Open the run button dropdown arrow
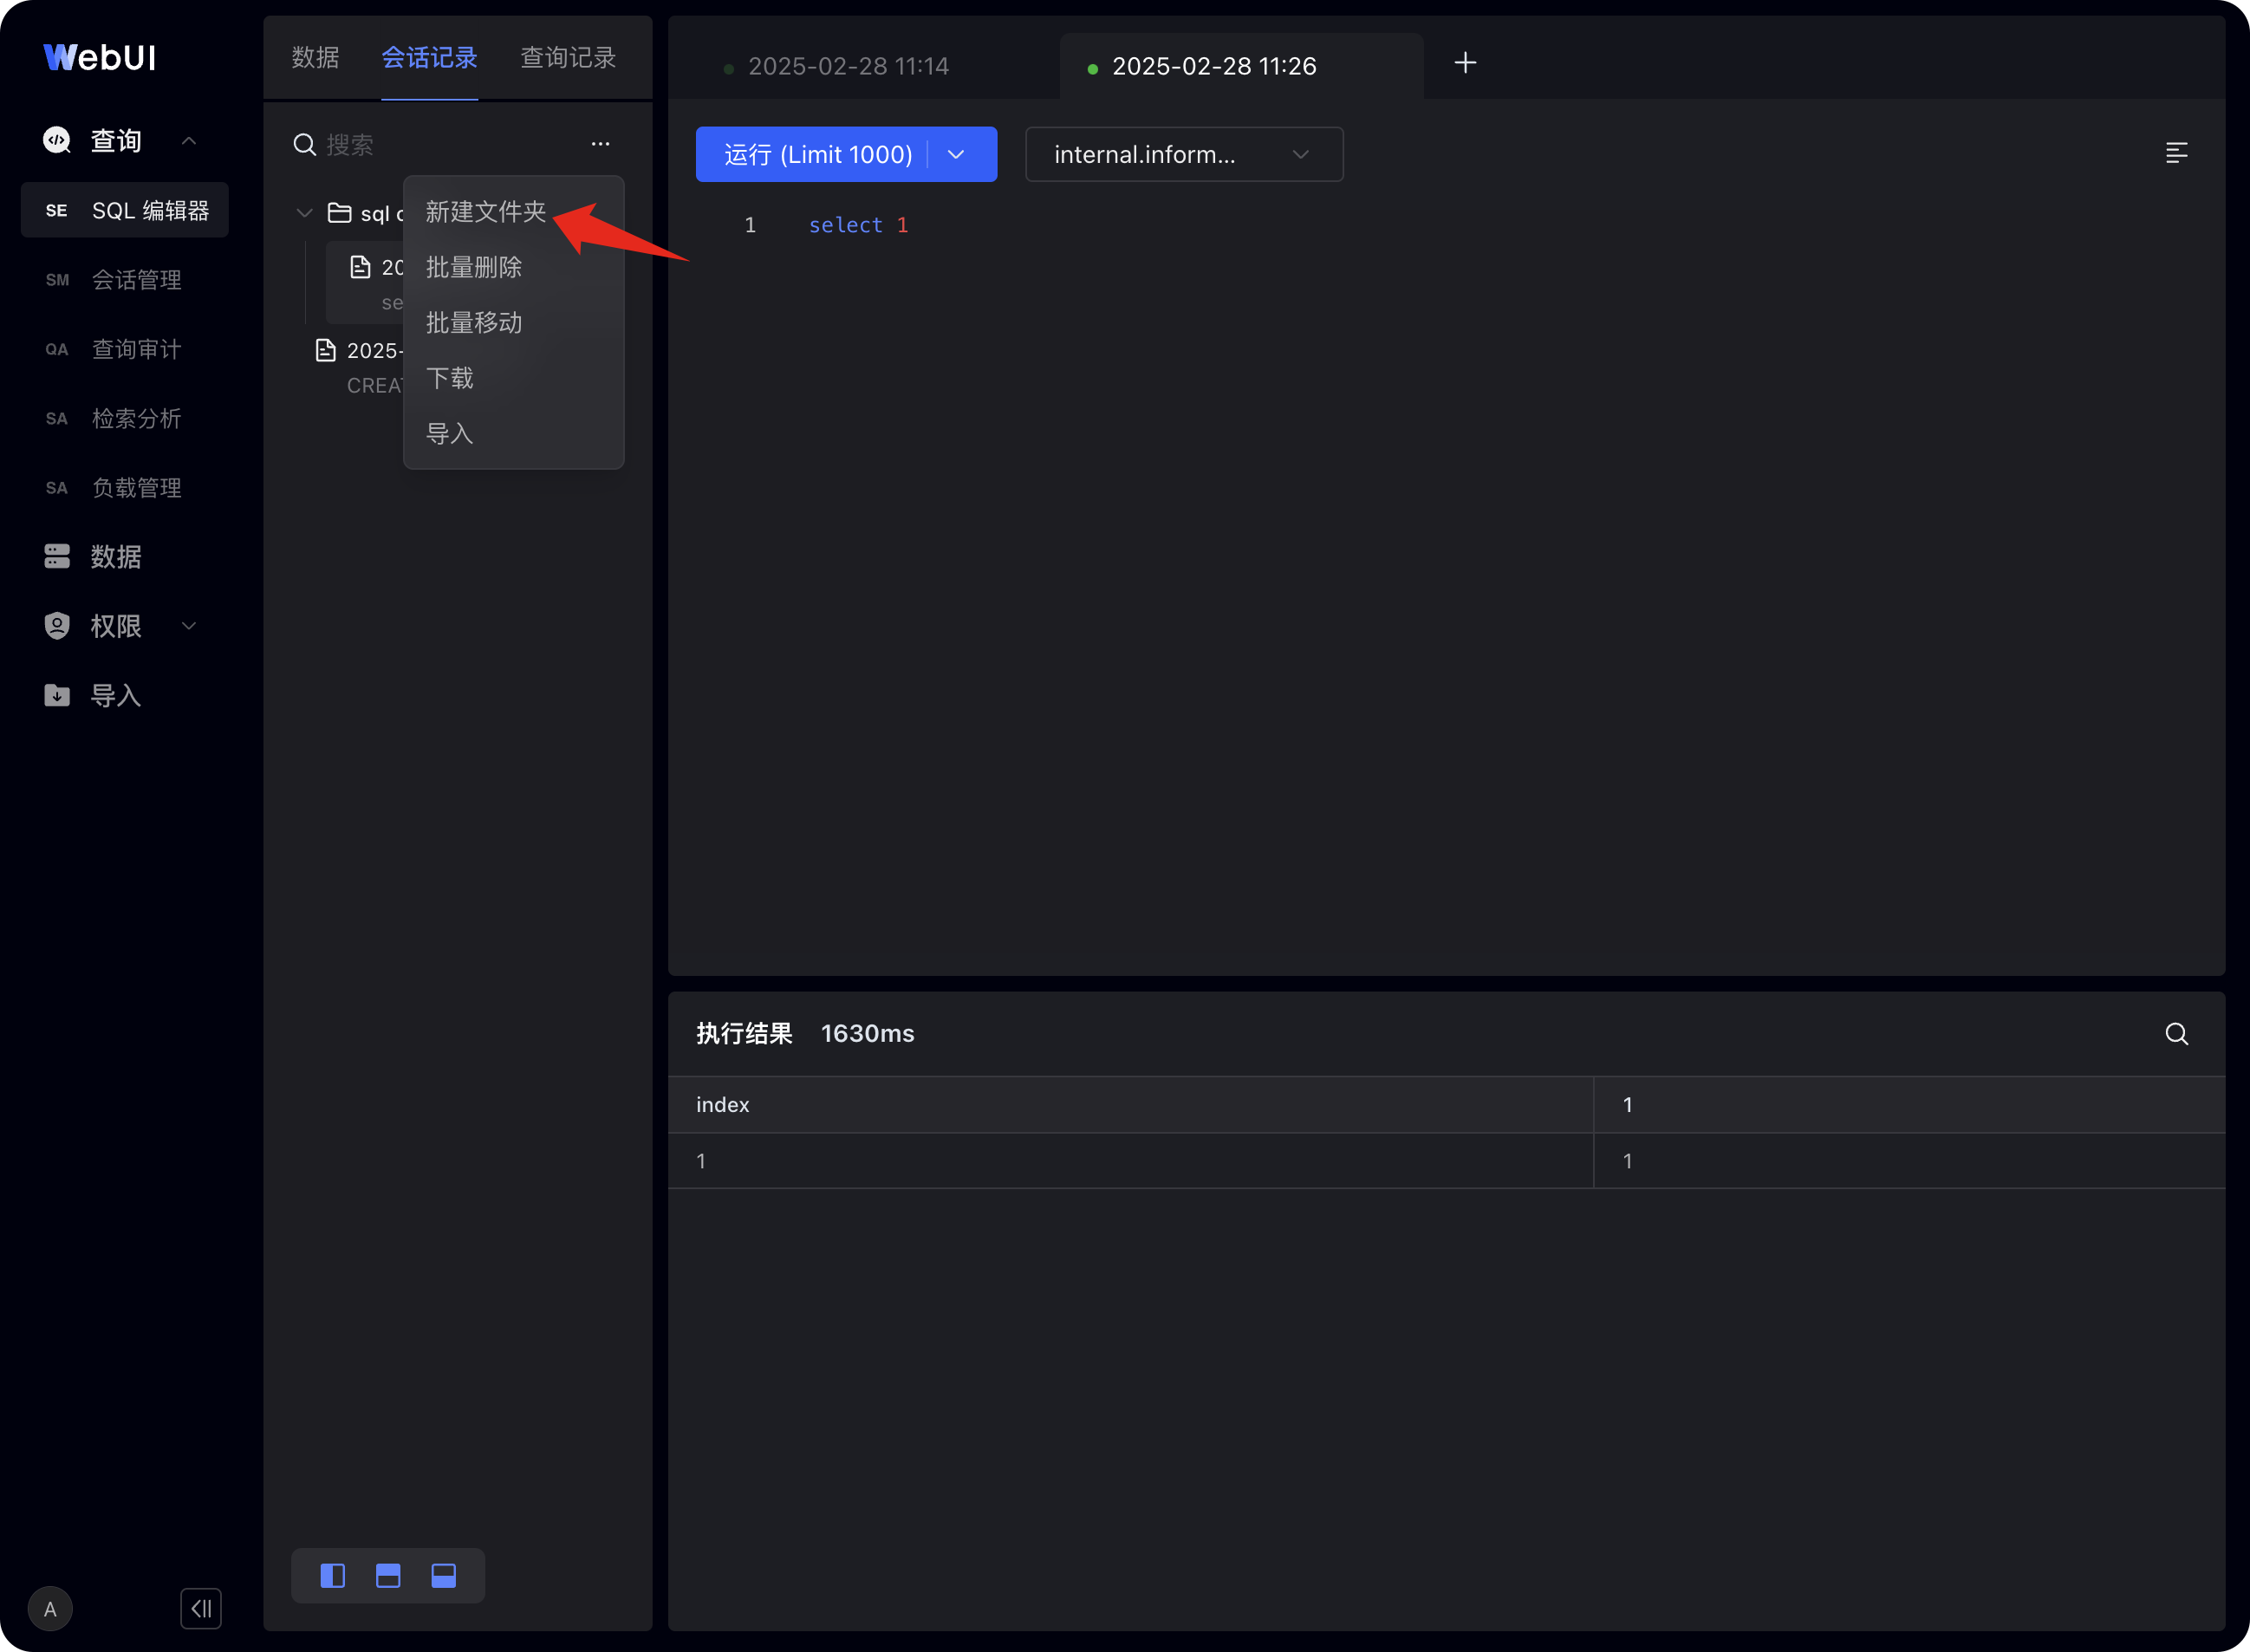The height and width of the screenshot is (1652, 2250). point(956,154)
